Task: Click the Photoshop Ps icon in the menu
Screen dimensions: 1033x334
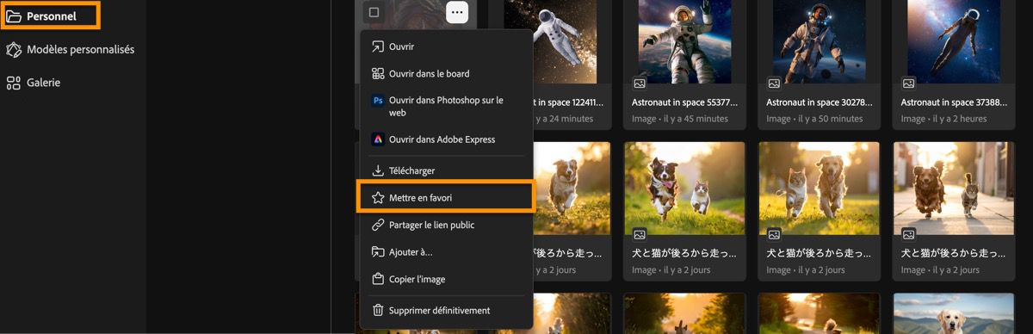Action: 378,101
